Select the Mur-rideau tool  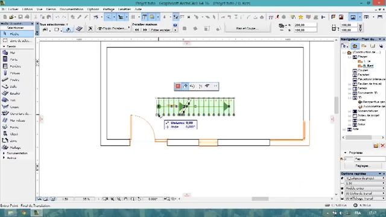pyautogui.click(x=17, y=121)
